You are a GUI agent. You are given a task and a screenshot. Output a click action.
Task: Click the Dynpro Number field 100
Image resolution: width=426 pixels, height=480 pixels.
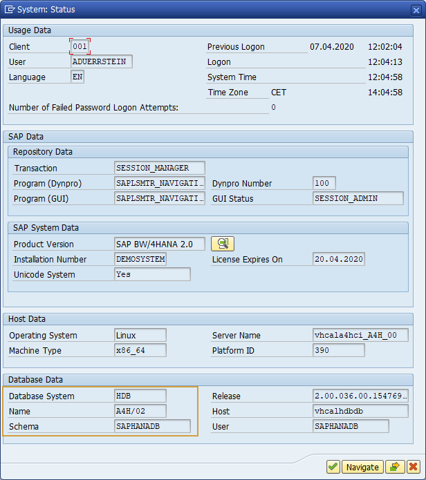point(324,183)
